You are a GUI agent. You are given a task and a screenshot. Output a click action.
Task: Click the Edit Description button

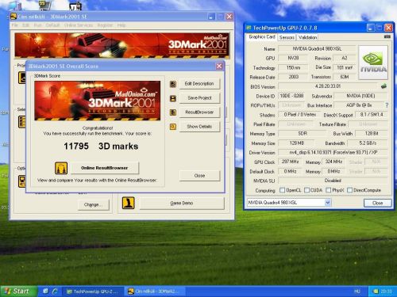click(x=199, y=84)
